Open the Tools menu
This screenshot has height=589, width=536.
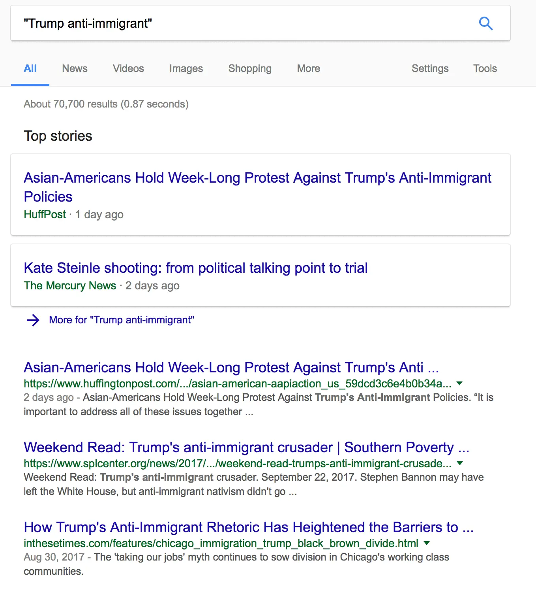485,68
